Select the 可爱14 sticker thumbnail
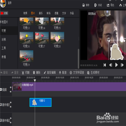126x126 pixels. coord(42,21)
